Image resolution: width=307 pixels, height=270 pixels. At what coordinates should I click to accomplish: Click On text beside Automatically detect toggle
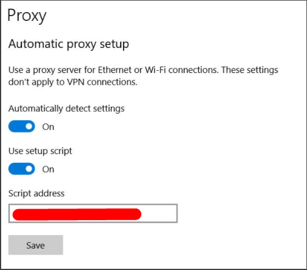pos(48,127)
